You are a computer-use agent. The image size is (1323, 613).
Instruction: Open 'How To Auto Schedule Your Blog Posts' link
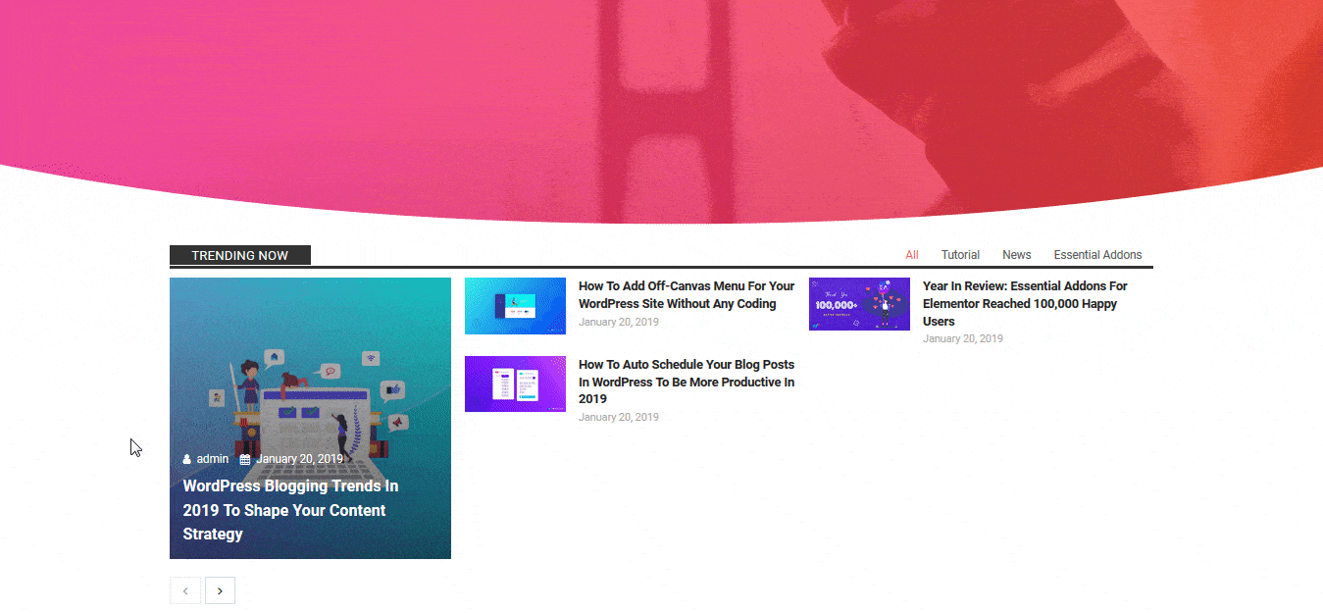[x=687, y=382]
